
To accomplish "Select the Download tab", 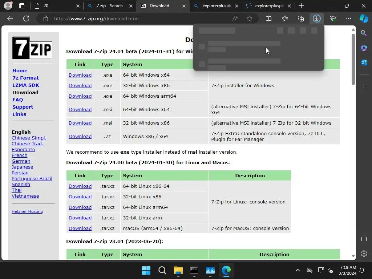I will [163, 6].
